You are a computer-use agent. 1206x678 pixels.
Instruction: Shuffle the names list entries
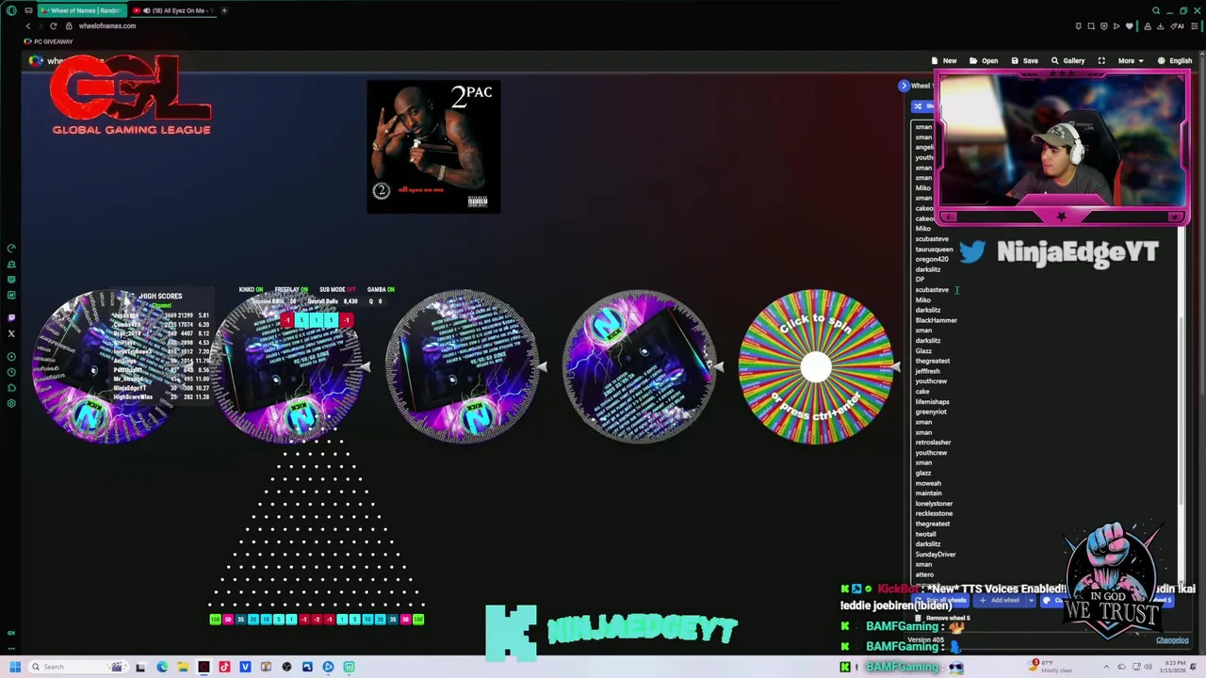pyautogui.click(x=923, y=105)
